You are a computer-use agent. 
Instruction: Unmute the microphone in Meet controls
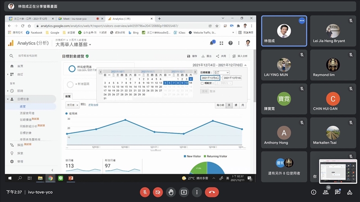point(145,192)
